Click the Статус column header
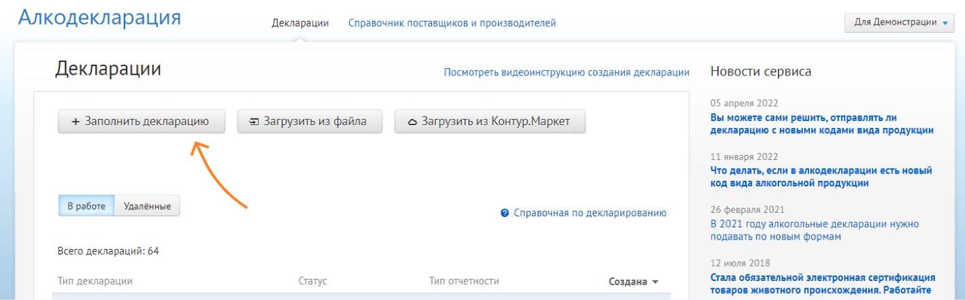Image resolution: width=965 pixels, height=300 pixels. pyautogui.click(x=312, y=281)
